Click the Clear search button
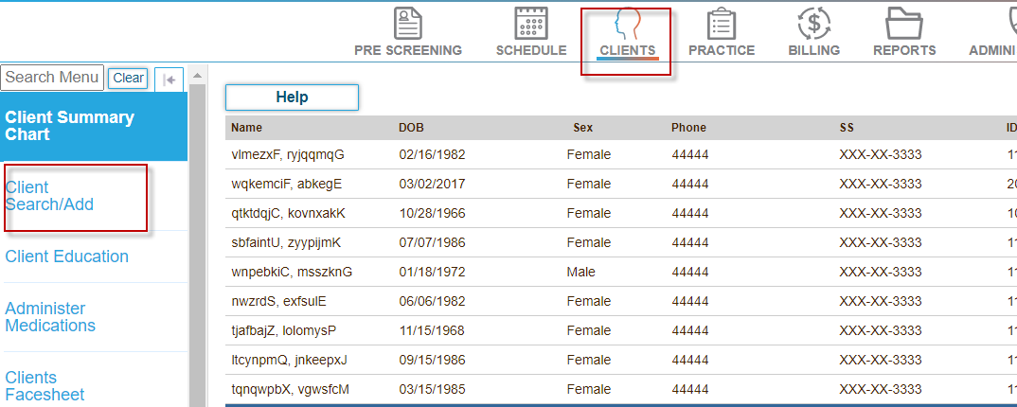The image size is (1017, 407). (128, 79)
